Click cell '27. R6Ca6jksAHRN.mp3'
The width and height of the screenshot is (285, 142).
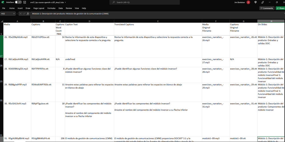coord(17,62)
